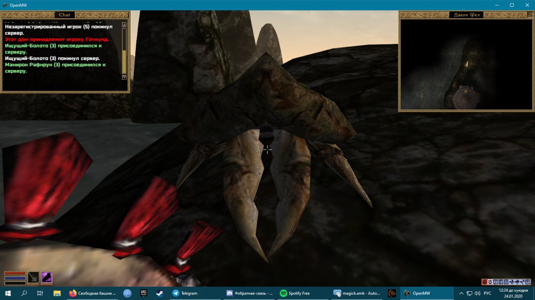Open volume control tray icon
This screenshot has height=300, width=535.
[x=477, y=293]
